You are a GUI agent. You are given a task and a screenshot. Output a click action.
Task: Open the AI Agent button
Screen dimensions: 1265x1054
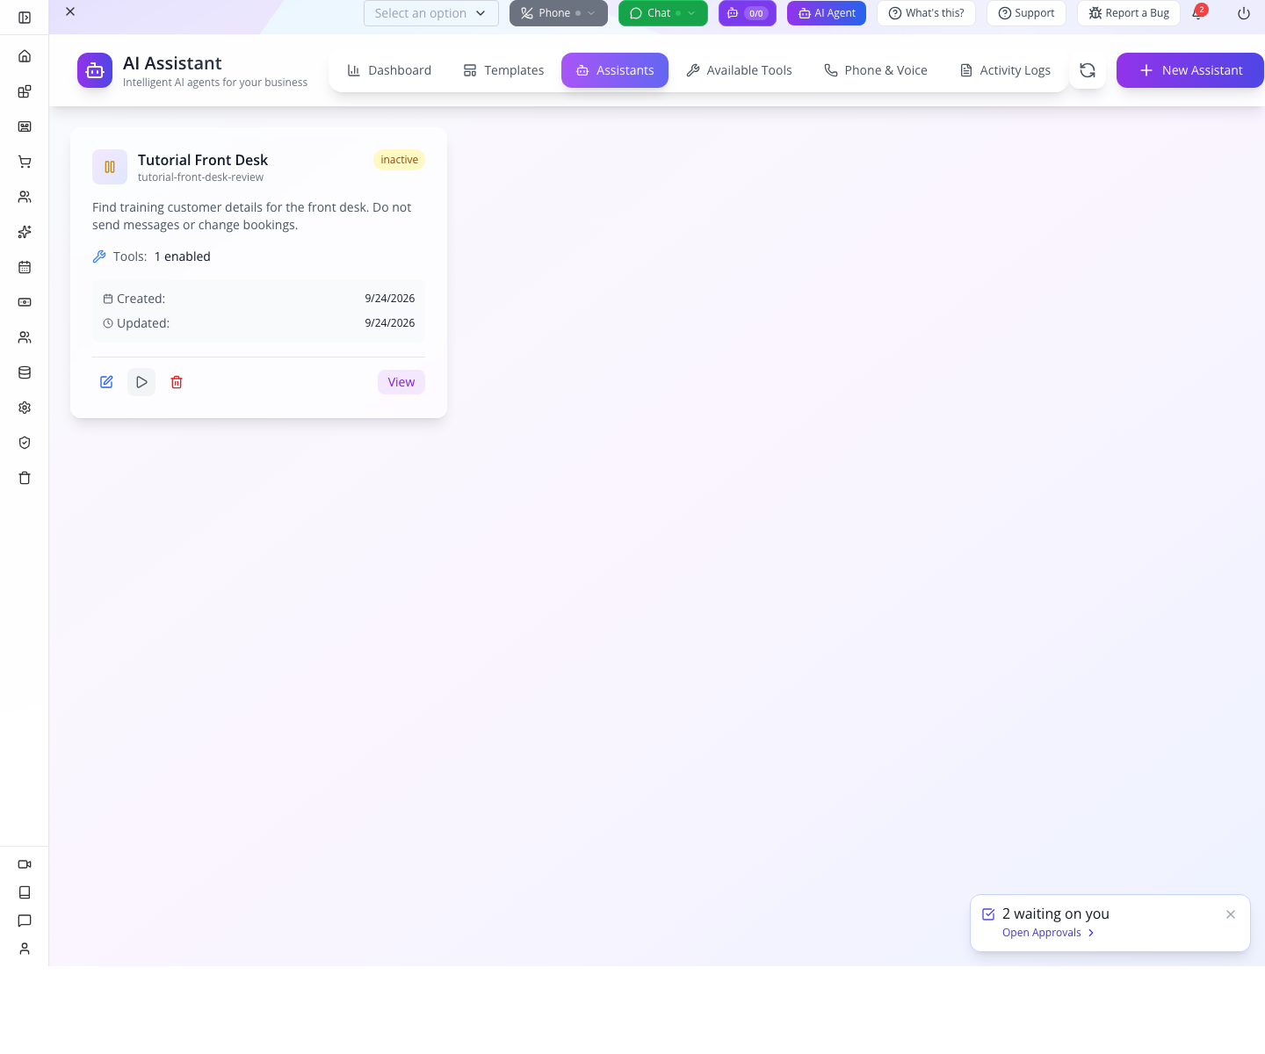pos(827,13)
